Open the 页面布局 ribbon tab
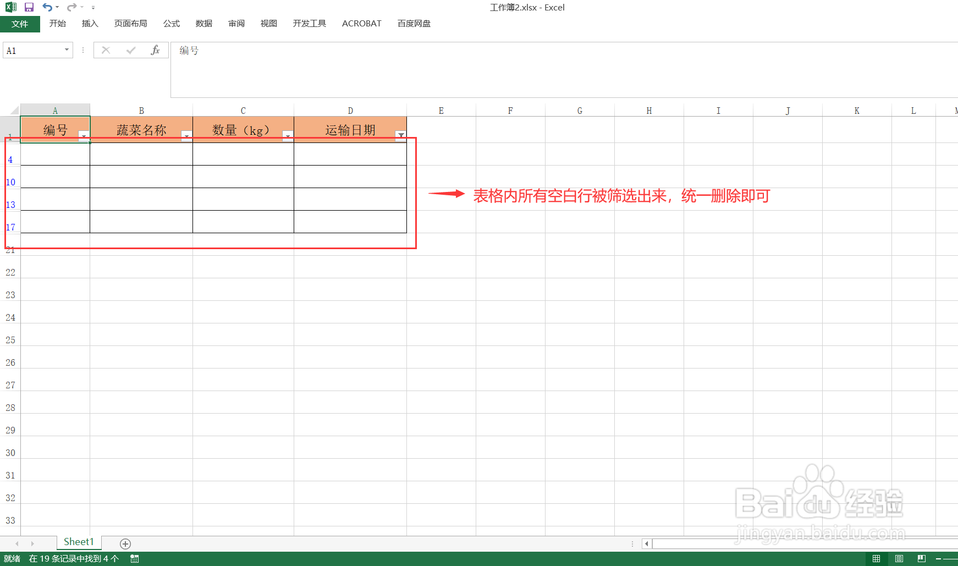 coord(131,24)
